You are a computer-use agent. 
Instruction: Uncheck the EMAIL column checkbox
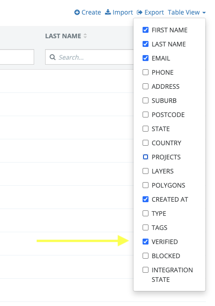145,58
